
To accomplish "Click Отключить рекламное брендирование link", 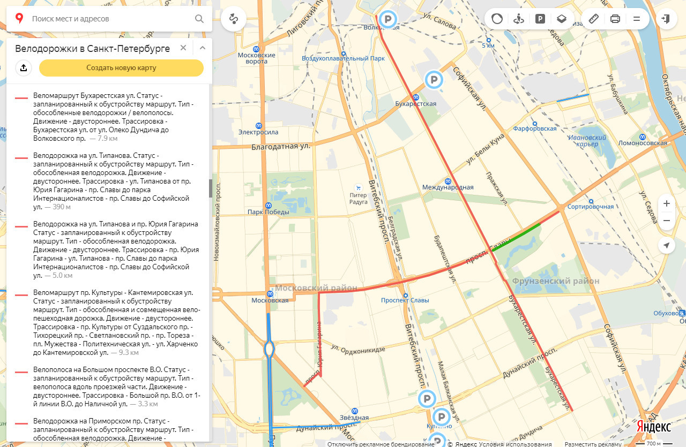I will pos(381,444).
